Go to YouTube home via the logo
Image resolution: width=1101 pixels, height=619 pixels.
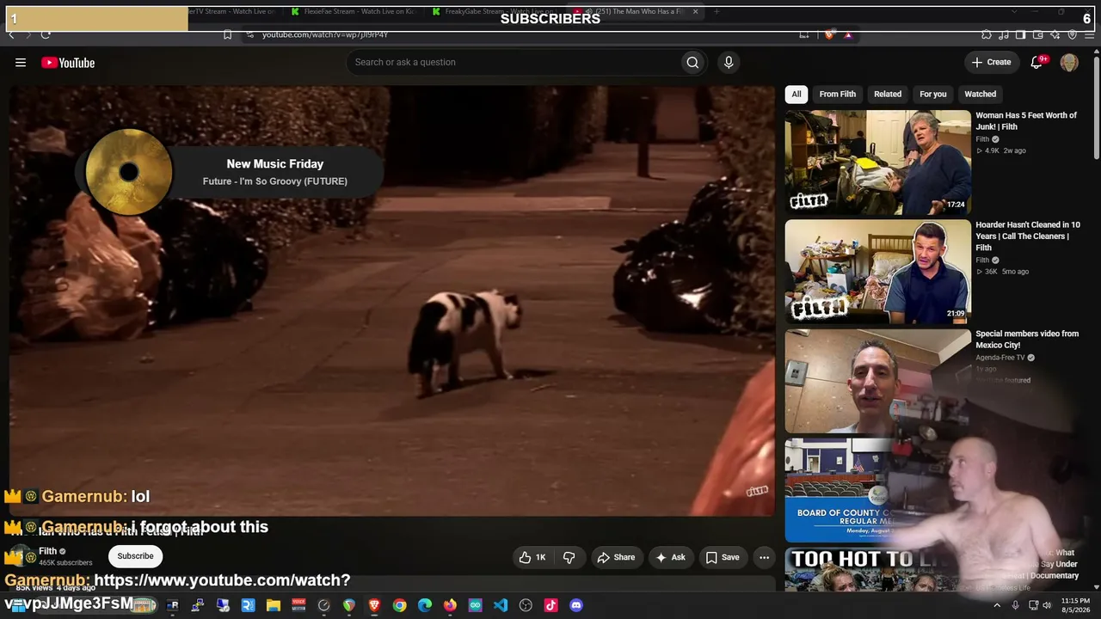pos(68,63)
